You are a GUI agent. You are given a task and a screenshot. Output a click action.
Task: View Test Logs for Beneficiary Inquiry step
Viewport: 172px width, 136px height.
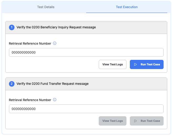[x=112, y=65]
